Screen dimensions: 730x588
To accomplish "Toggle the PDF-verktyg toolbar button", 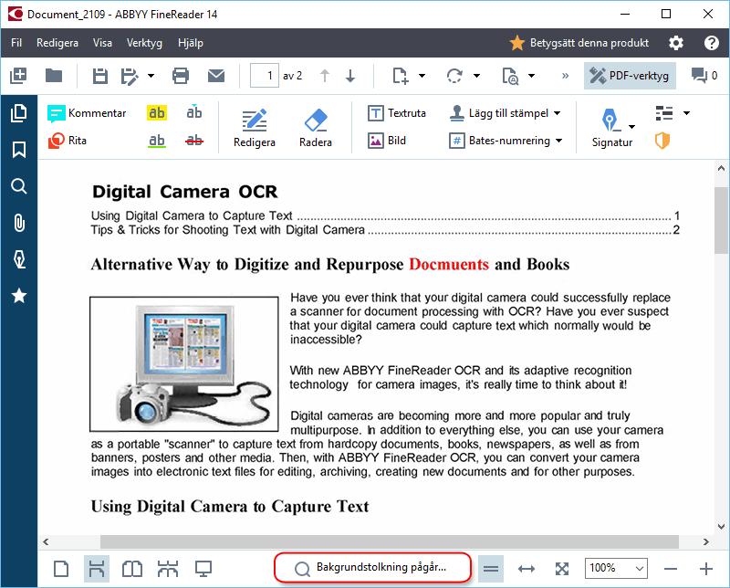I will point(630,76).
